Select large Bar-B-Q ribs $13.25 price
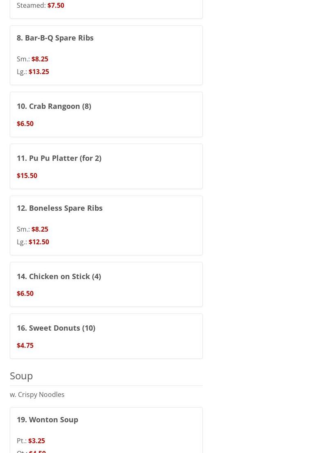Screen dimensions: 321x453 coord(39,72)
